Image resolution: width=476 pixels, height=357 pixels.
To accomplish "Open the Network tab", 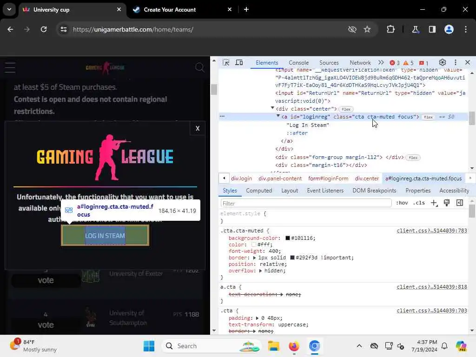I will tap(360, 63).
